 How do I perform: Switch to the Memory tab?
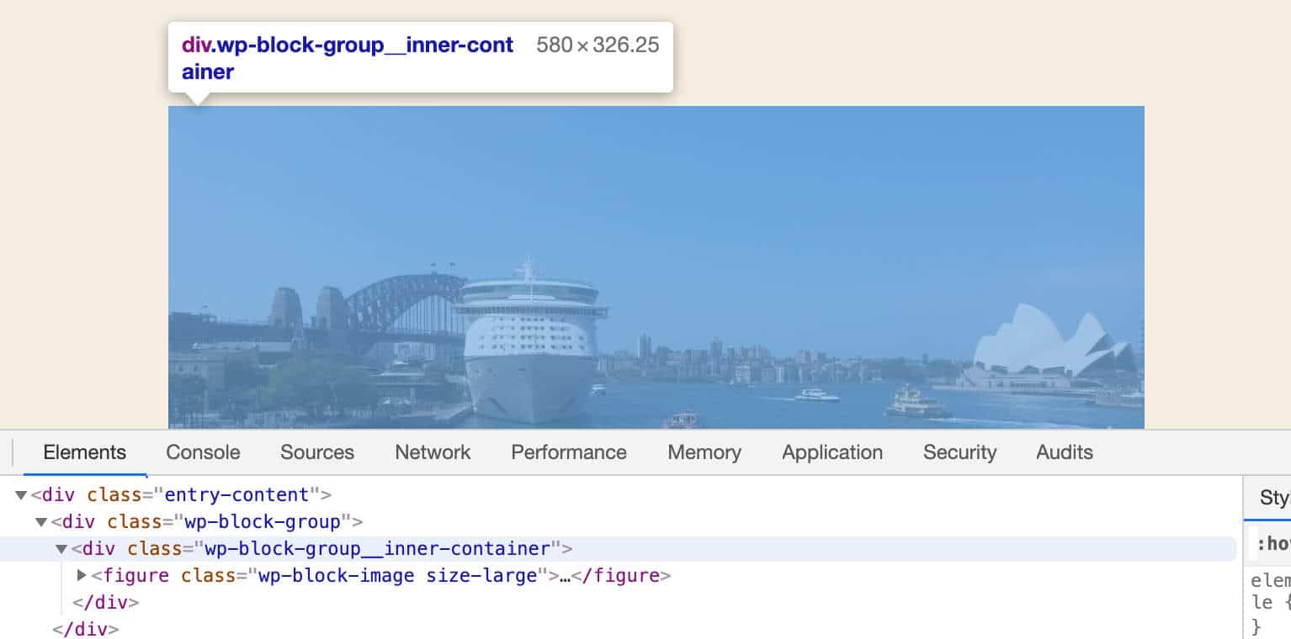coord(704,452)
